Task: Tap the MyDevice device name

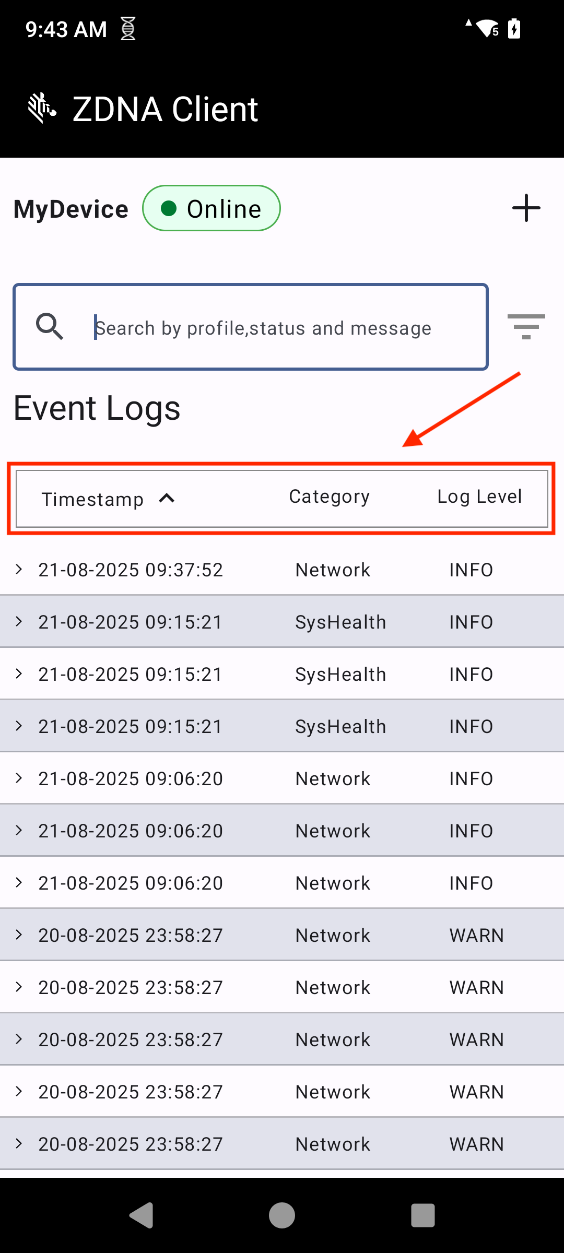Action: point(71,209)
